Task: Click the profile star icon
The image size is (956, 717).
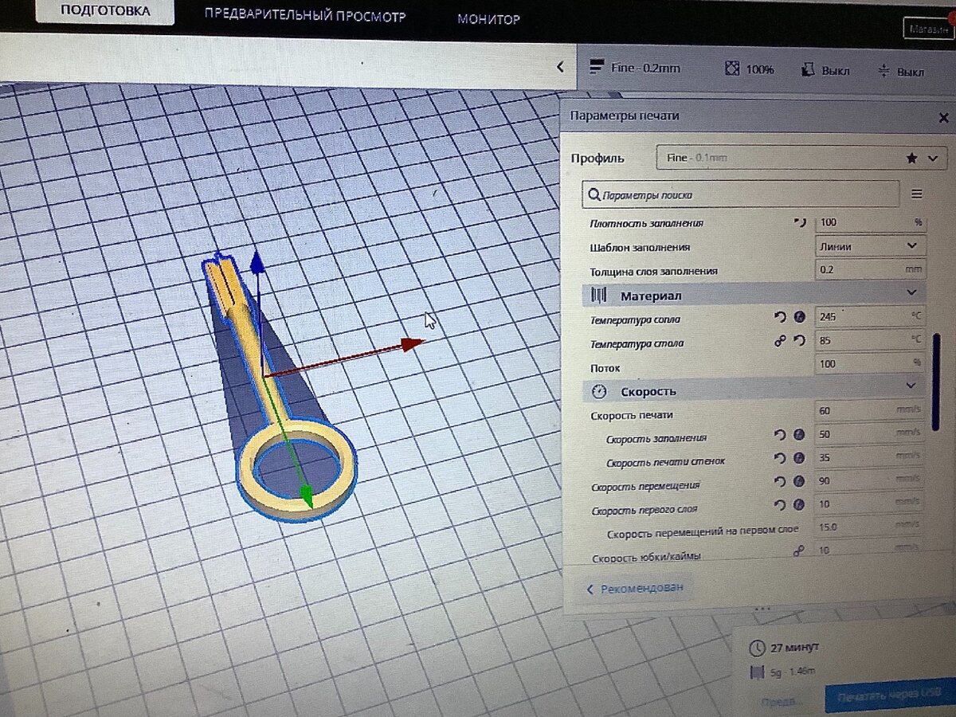Action: point(911,159)
